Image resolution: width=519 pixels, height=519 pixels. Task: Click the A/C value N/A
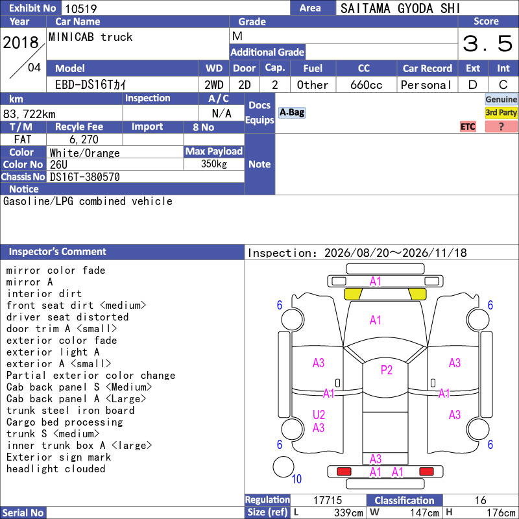[x=221, y=113]
